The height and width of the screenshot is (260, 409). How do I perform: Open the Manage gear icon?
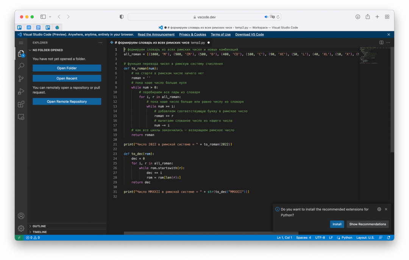21,228
